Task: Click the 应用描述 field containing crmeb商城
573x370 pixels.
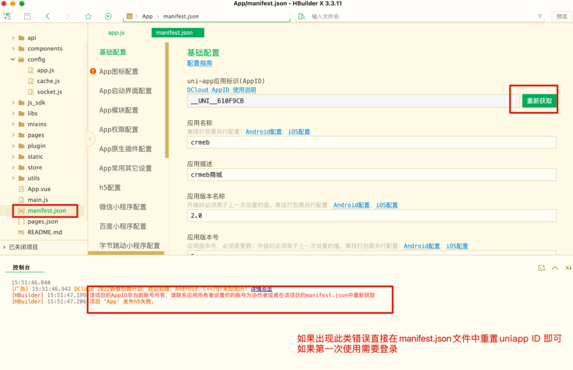Action: pyautogui.click(x=372, y=175)
